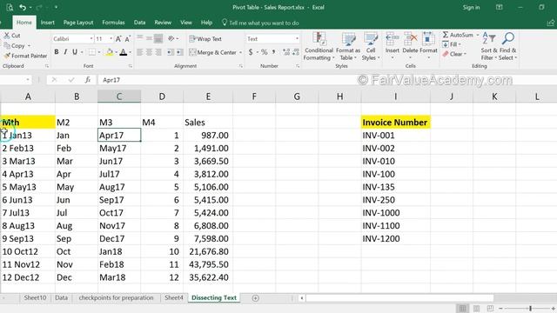Switch to Normal view in status bar

click(x=462, y=308)
